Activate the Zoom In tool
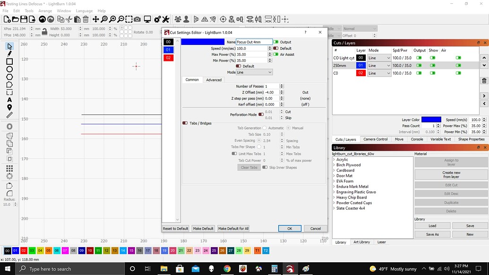This screenshot has height=275, width=489. 112,19
